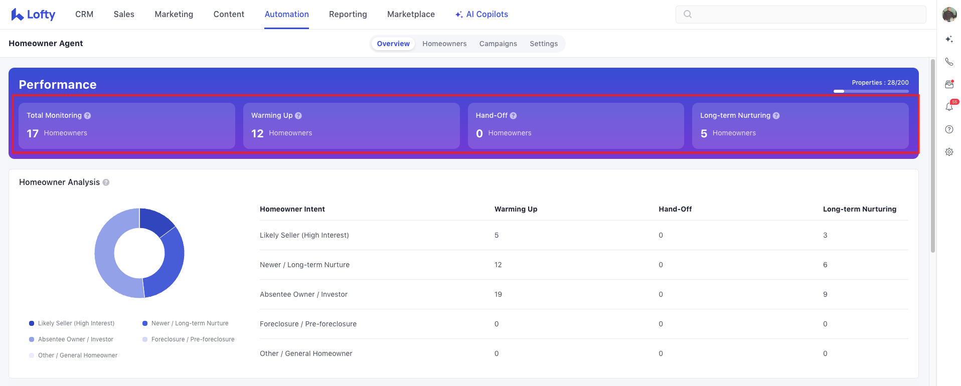The height and width of the screenshot is (386, 961).
Task: Click the Warming Up help icon
Action: coord(298,116)
